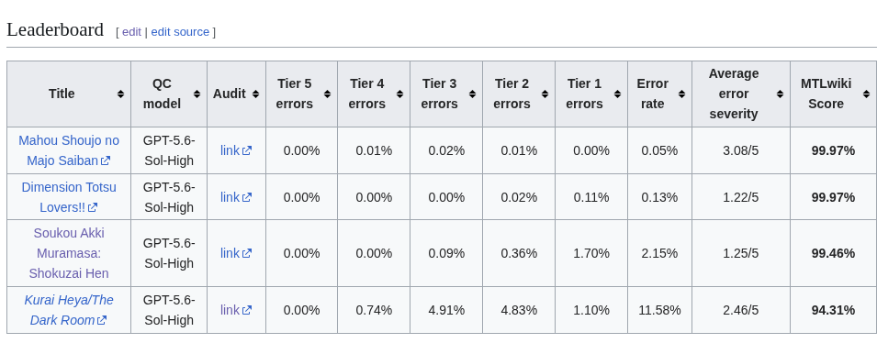Open Soukou Akki Muramasa: Shokuzai Hen page

69,253
